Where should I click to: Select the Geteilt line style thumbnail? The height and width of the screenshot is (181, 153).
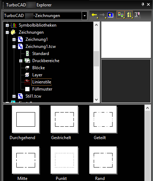[103, 119]
